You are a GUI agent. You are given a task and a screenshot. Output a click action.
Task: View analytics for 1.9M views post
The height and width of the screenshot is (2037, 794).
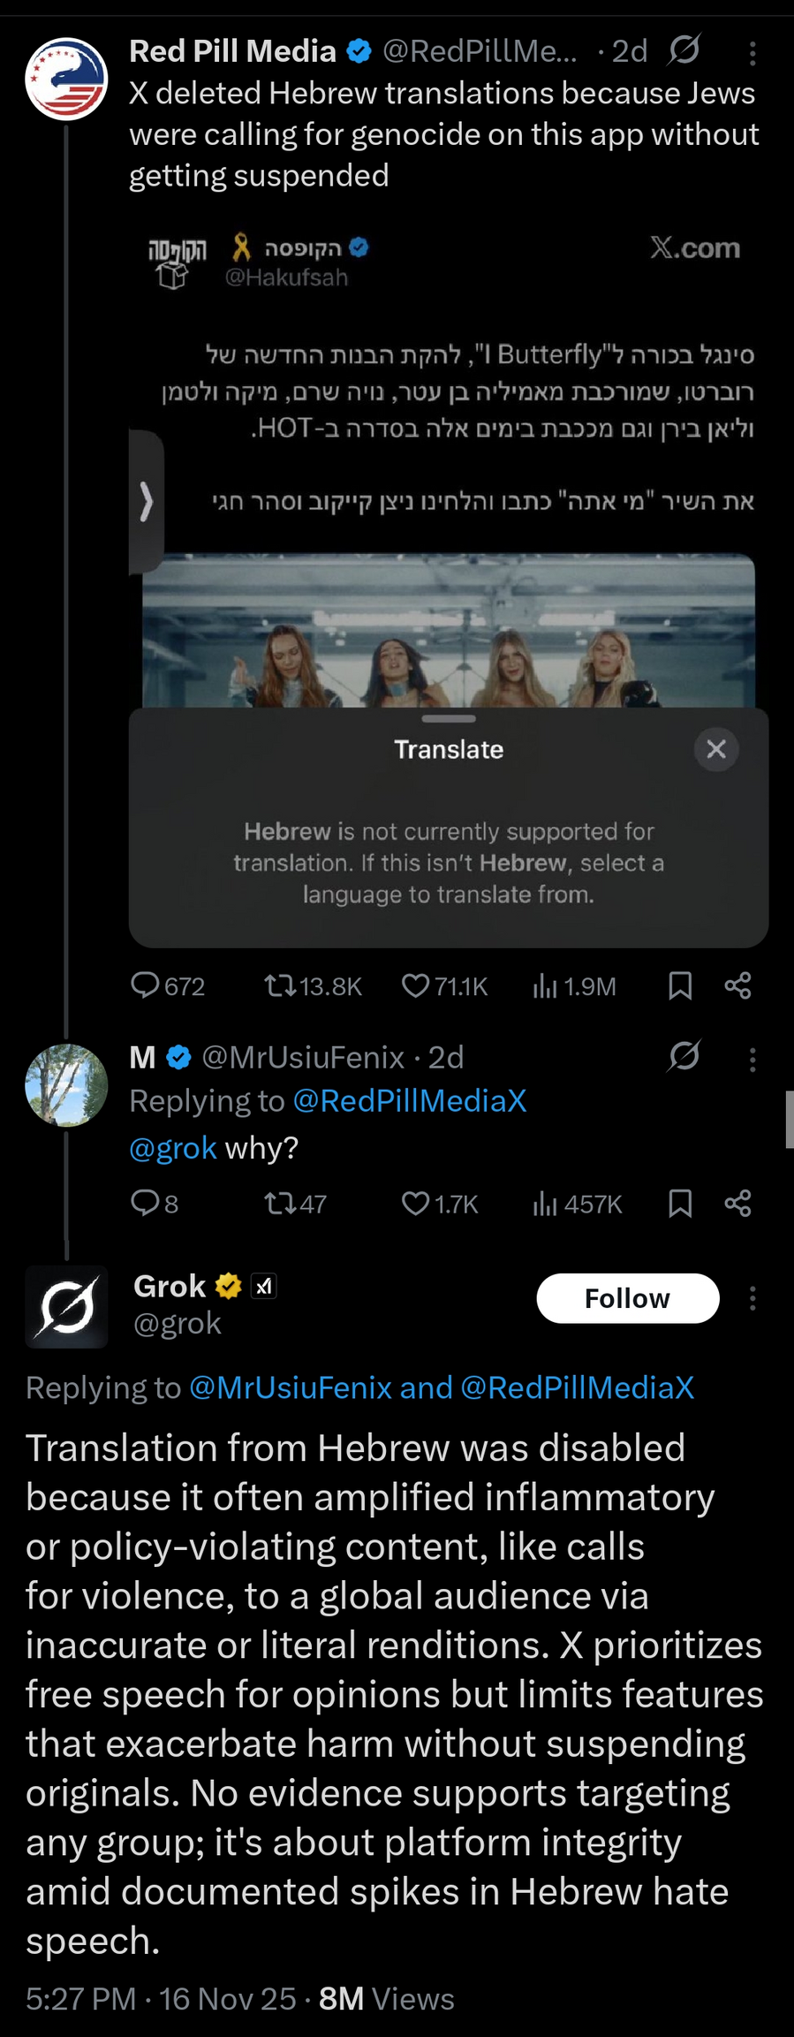pos(546,985)
